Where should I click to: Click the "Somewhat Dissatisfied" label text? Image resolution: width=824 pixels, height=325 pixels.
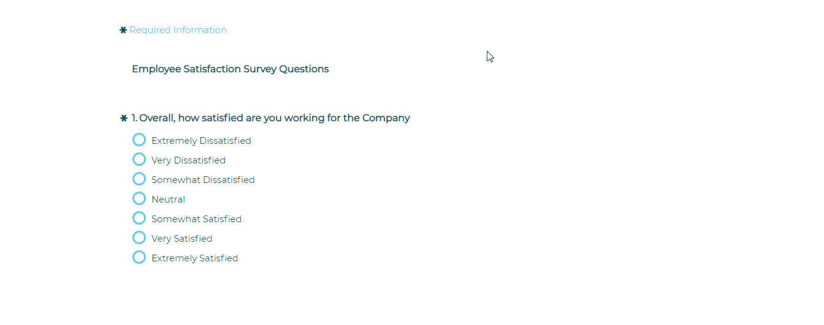tap(203, 180)
